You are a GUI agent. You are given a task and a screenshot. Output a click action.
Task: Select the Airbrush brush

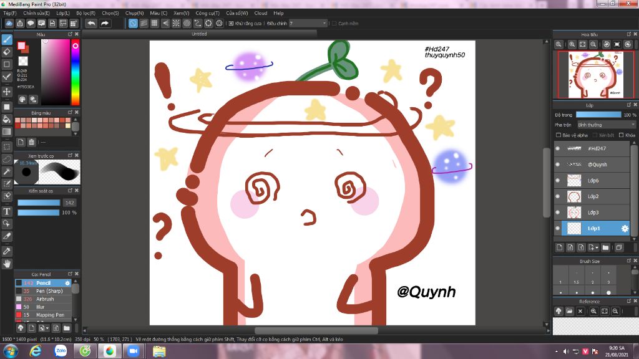pos(43,299)
